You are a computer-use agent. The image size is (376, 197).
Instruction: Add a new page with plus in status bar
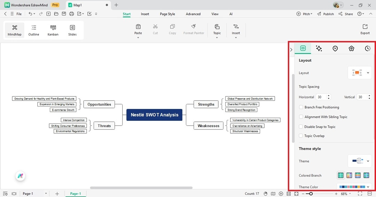[x=57, y=194]
